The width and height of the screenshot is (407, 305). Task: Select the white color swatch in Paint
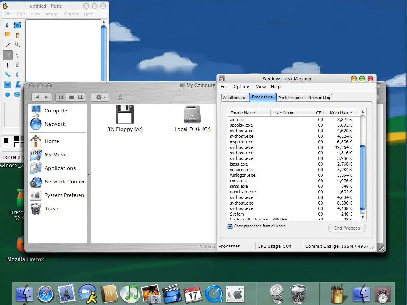(x=17, y=145)
